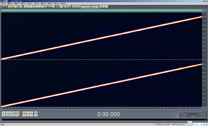This screenshot has height=126, width=208.
Task: Zoom to right edge of selection icon
Action: click(36, 113)
